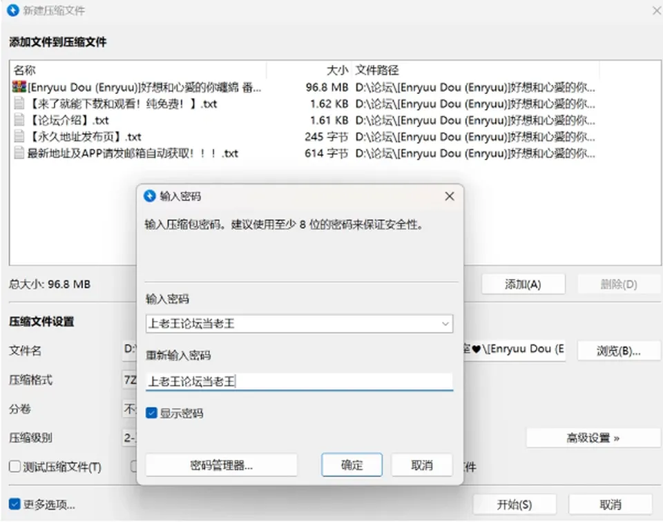Toggle the 更多选项 checkbox
The height and width of the screenshot is (522, 663).
click(15, 504)
